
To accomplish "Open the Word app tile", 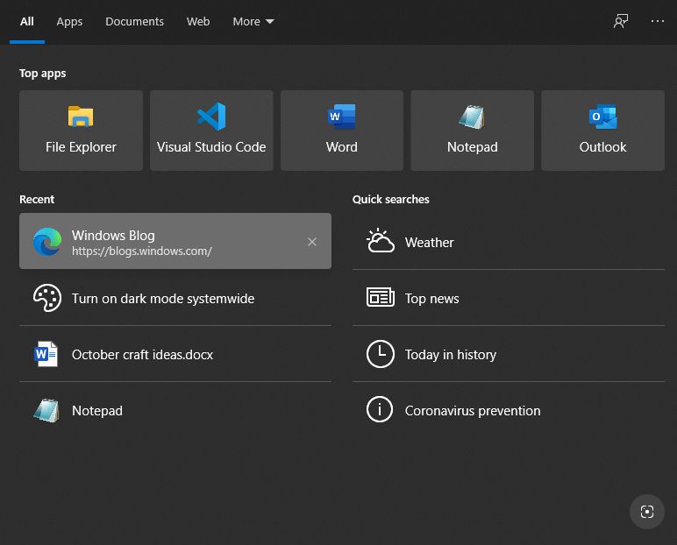I will pos(342,131).
